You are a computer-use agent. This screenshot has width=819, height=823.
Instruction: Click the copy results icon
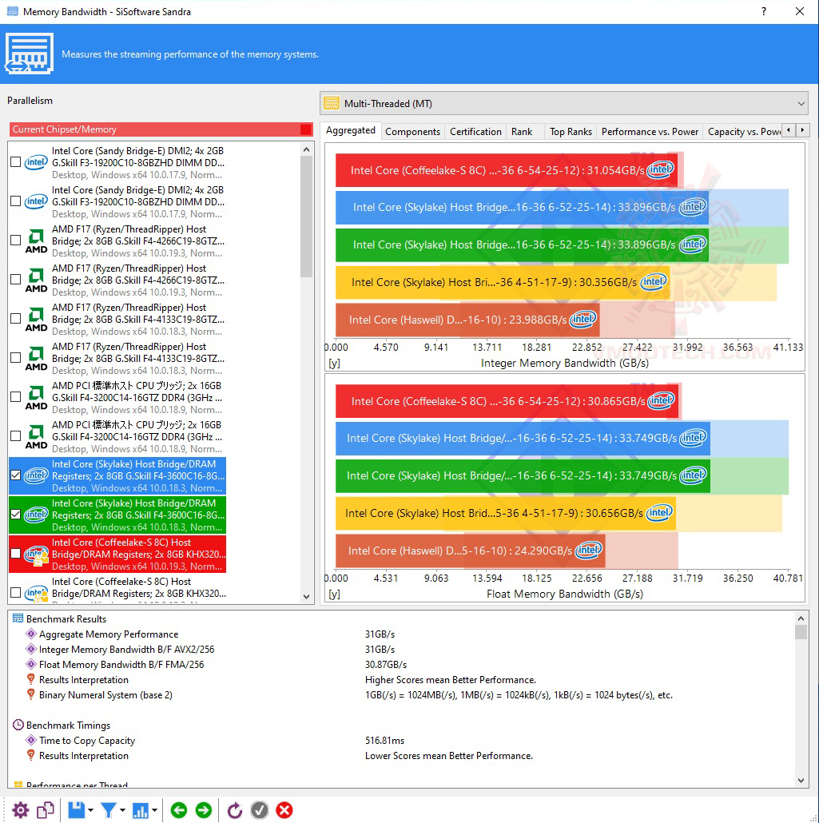click(x=46, y=810)
